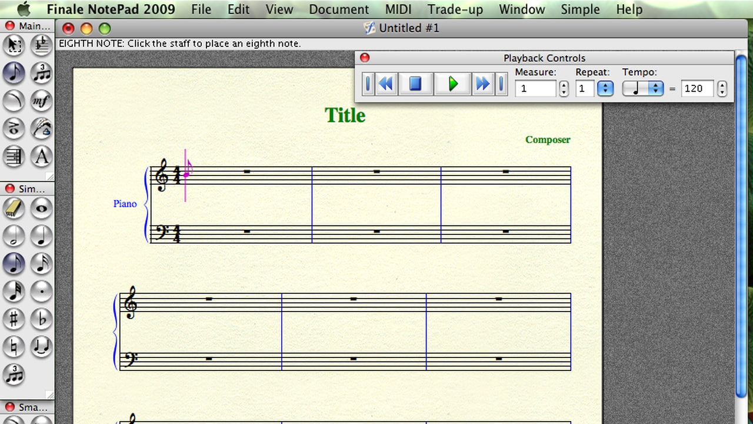Pick the Eraser in Simple Entry palette

tap(14, 208)
